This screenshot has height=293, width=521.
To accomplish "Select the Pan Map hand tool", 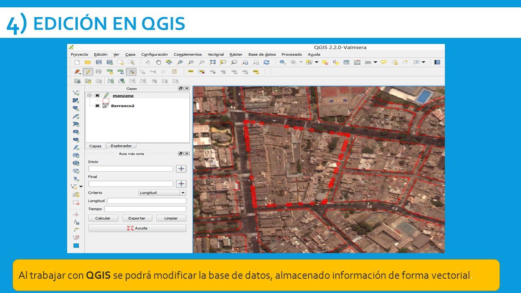I will 158,62.
